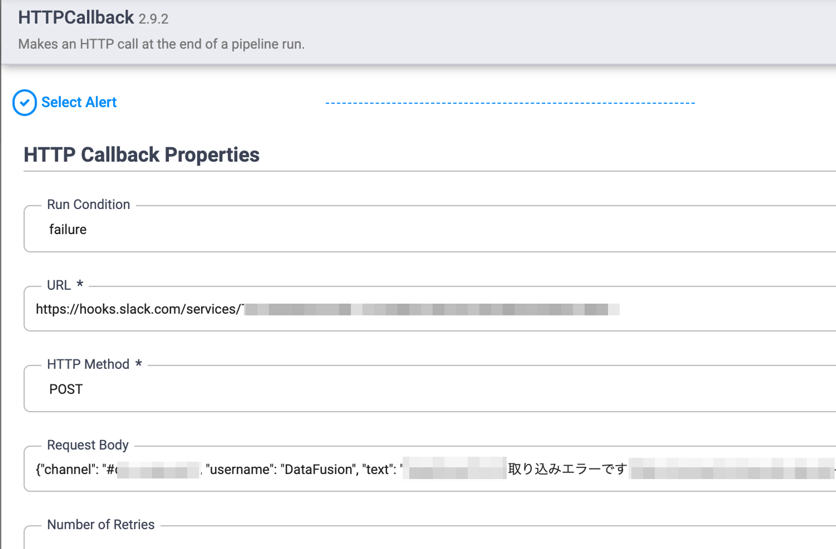Click the "DataFusion" username value in Request Body
Screen dimensions: 836x549
[x=318, y=470]
